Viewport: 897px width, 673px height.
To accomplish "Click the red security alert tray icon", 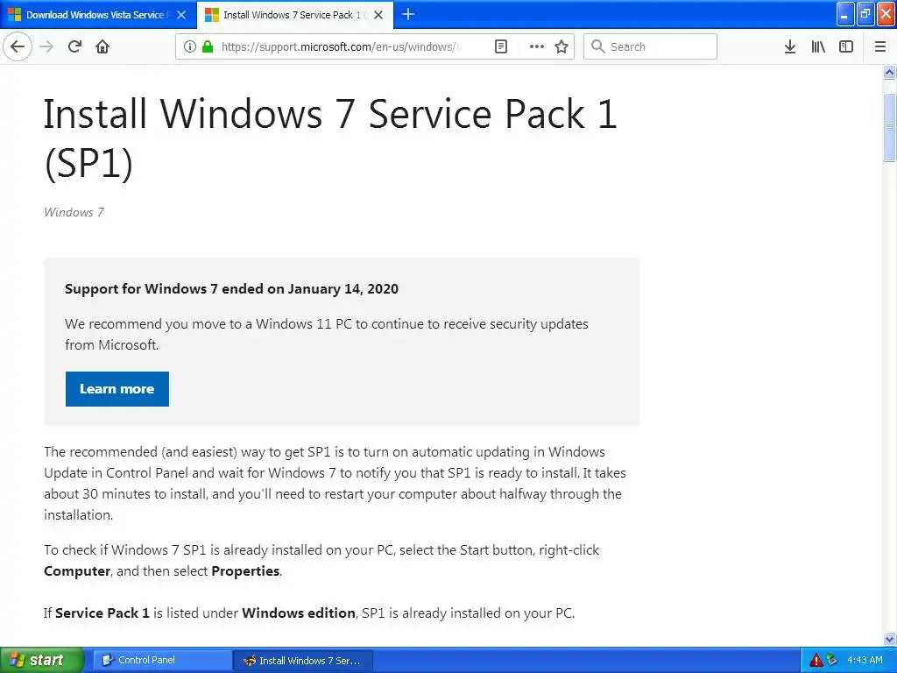I will 816,660.
